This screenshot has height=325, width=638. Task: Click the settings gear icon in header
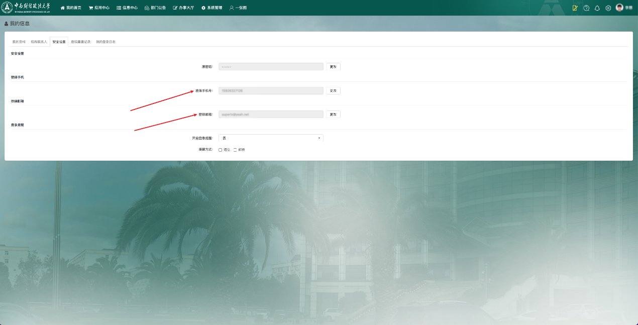pyautogui.click(x=608, y=8)
